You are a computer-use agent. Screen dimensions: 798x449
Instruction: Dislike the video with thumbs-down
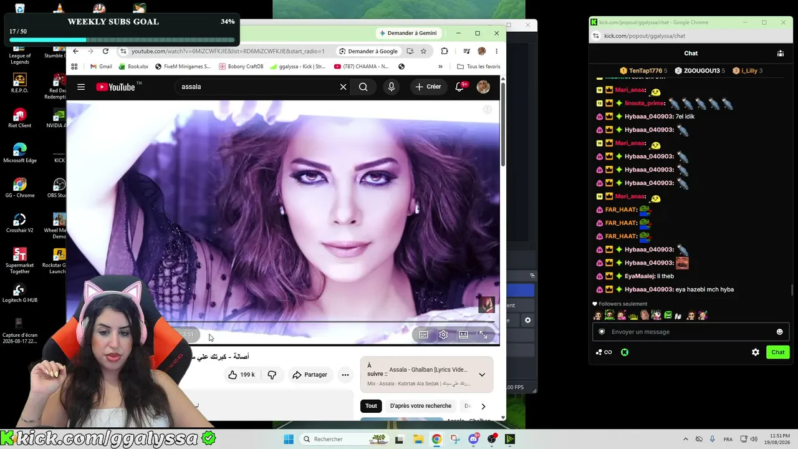pyautogui.click(x=272, y=375)
